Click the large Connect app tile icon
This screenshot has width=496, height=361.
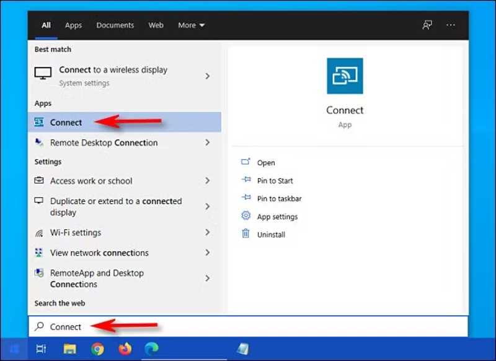click(x=345, y=76)
